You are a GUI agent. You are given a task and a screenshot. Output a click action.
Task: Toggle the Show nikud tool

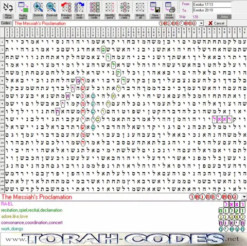point(8,10)
